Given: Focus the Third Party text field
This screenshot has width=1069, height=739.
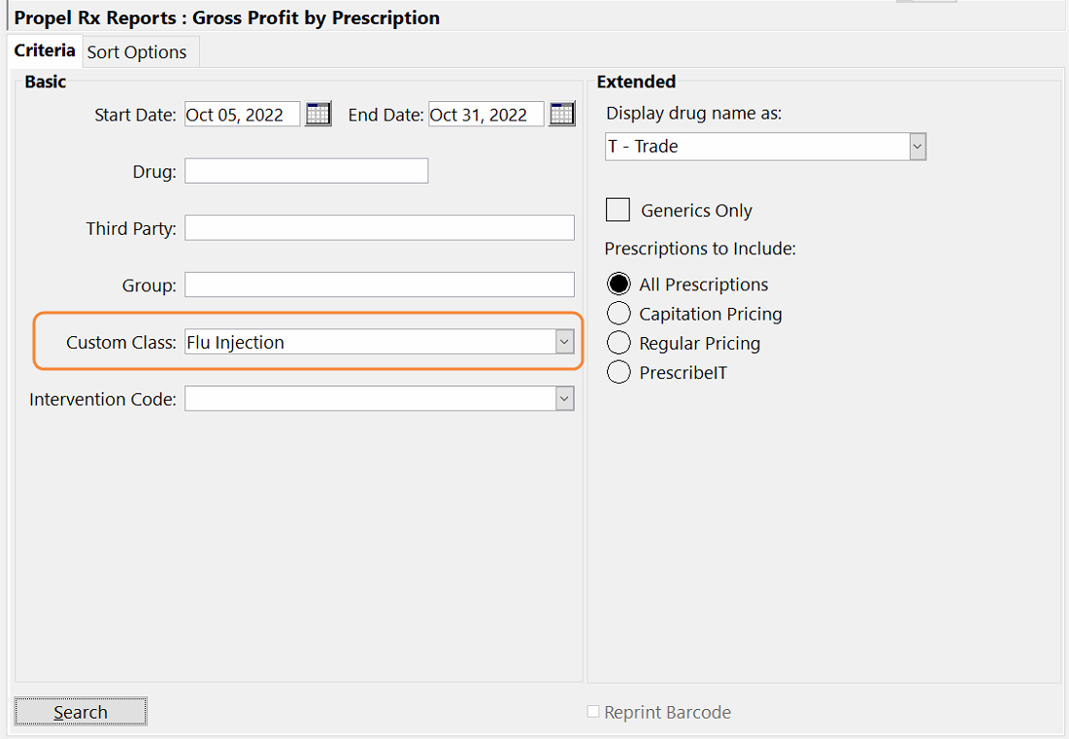Looking at the screenshot, I should [379, 228].
